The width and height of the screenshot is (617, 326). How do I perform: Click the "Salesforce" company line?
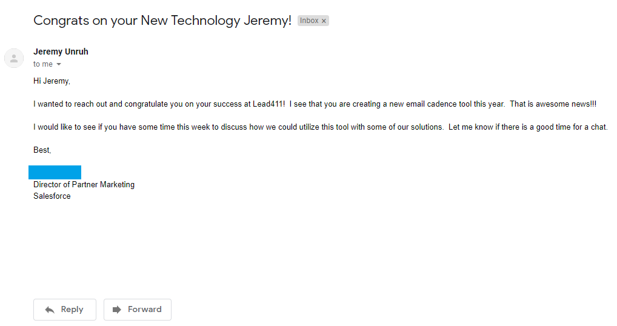coord(52,196)
